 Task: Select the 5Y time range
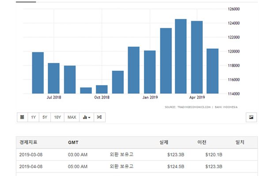45,117
